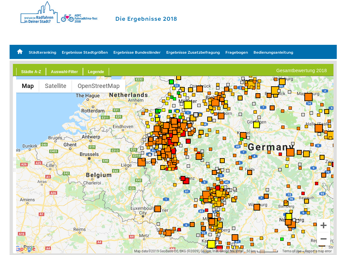The image size is (350, 255).
Task: Open the Auswahl-Filter panel
Action: (x=64, y=71)
